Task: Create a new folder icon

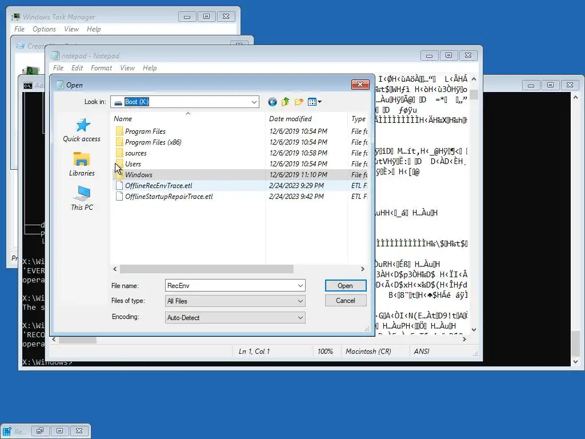Action: 299,102
